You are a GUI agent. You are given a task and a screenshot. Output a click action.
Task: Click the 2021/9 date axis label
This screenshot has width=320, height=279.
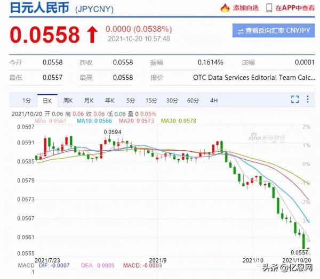(158, 260)
